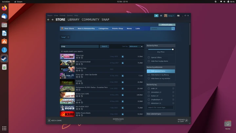Image resolution: width=236 pixels, height=133 pixels.
Task: Check Hide items on my wishlist
Action: click(x=149, y=78)
